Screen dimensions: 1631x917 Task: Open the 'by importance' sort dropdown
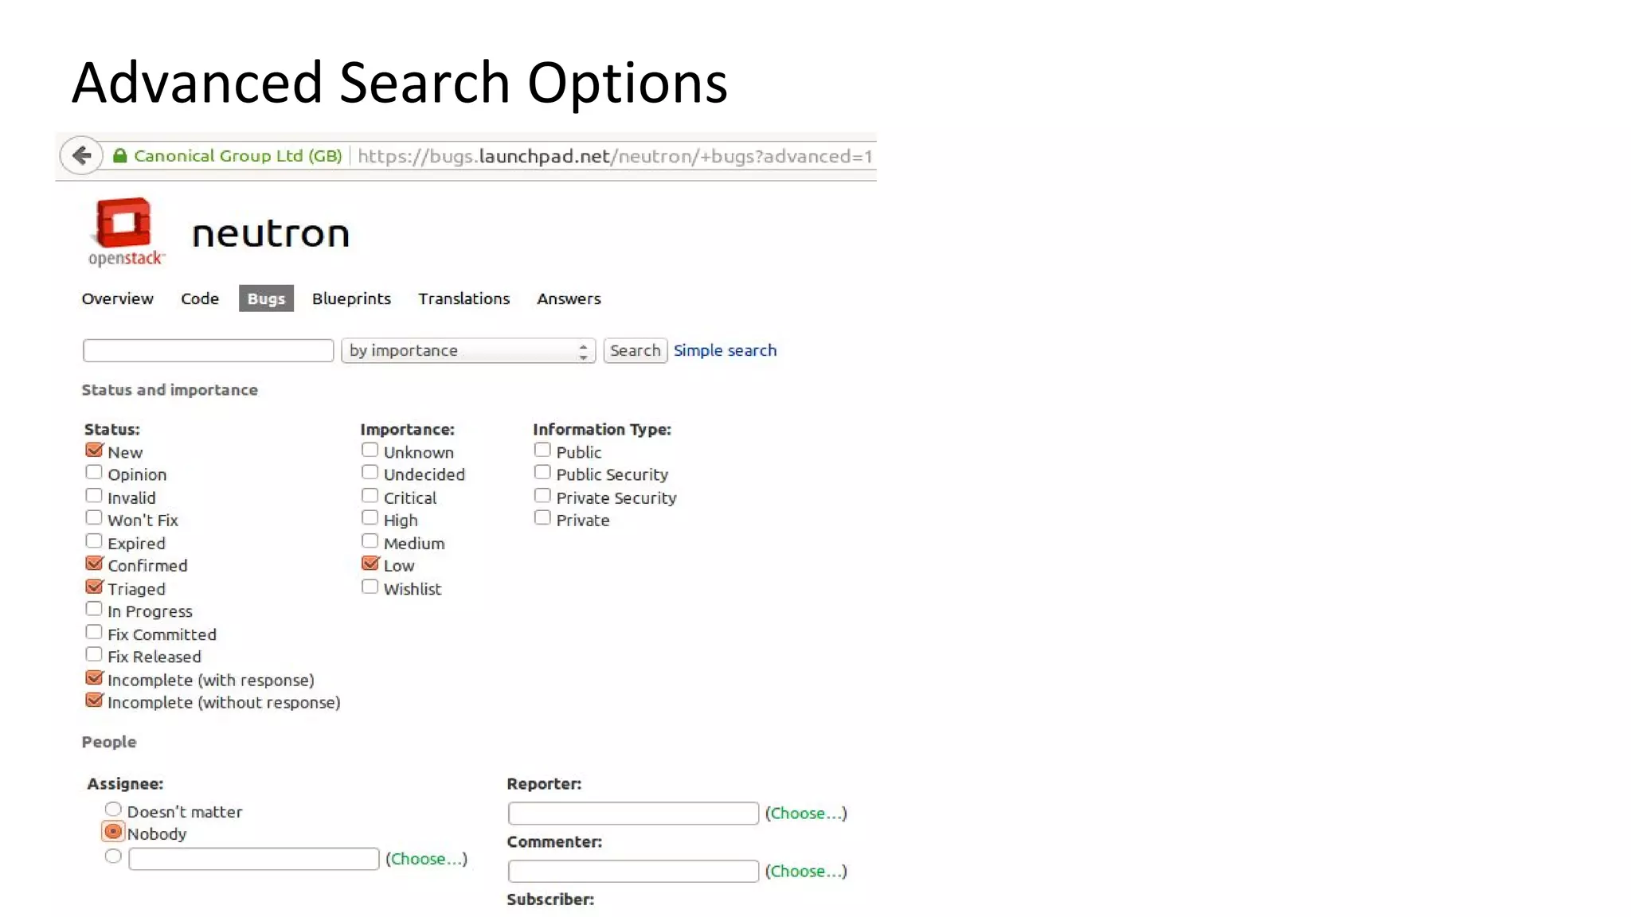click(x=468, y=350)
